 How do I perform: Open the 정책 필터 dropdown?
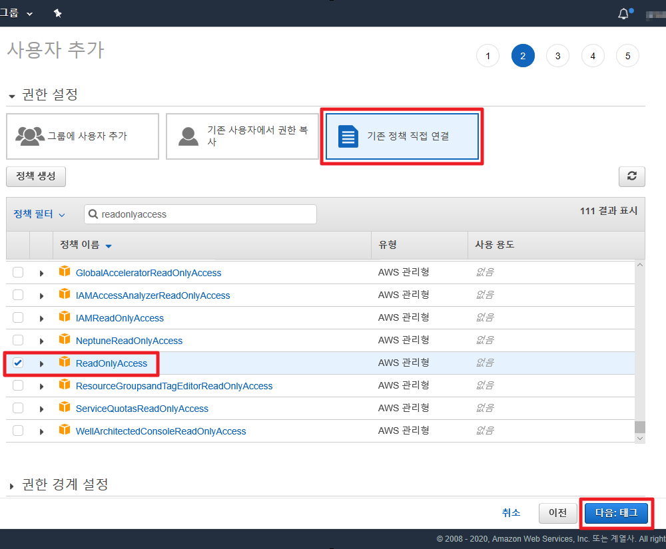[39, 214]
